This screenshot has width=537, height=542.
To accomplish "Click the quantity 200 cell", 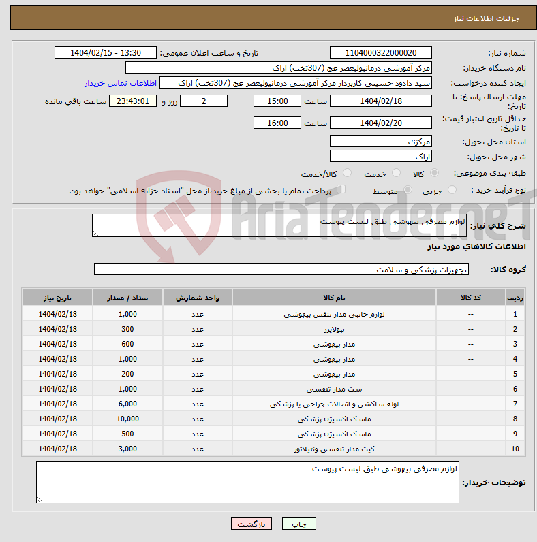I will coord(127,374).
